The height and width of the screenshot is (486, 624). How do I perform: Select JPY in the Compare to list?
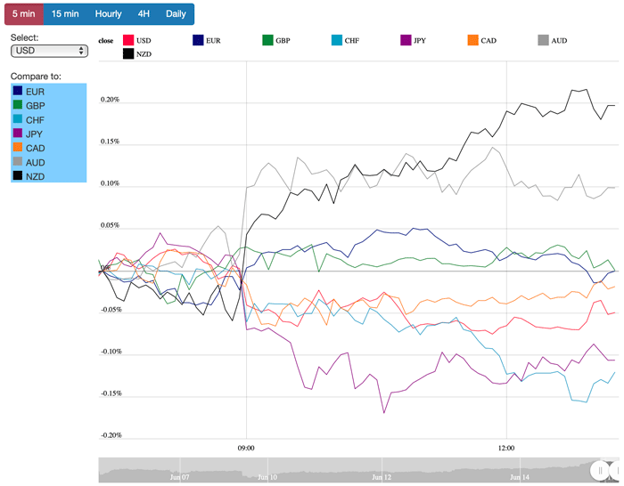coord(36,134)
